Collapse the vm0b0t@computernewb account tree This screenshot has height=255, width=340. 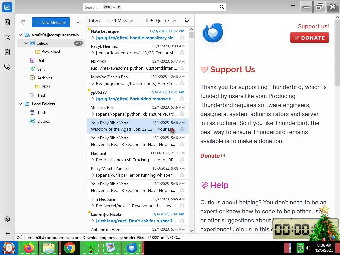[x=21, y=35]
